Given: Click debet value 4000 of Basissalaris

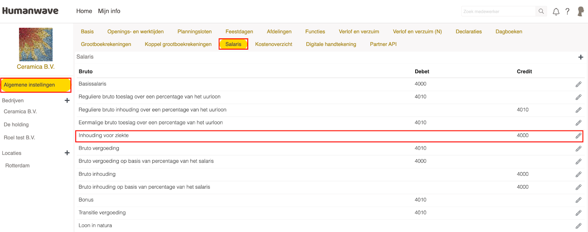Looking at the screenshot, I should click(x=420, y=84).
